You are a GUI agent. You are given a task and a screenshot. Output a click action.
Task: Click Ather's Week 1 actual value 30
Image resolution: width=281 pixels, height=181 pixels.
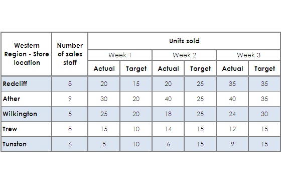(x=104, y=99)
